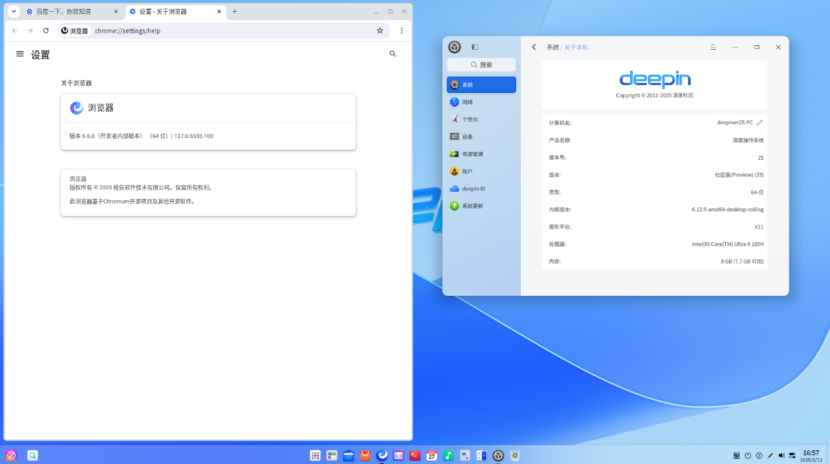Image resolution: width=830 pixels, height=464 pixels.
Task: Open 网络 settings in the sidebar
Action: click(481, 102)
